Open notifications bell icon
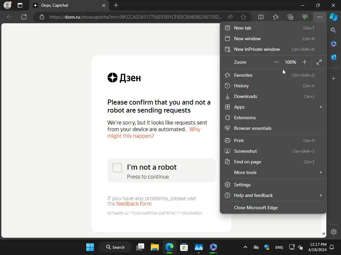Image resolution: width=341 pixels, height=255 pixels. click(x=332, y=247)
